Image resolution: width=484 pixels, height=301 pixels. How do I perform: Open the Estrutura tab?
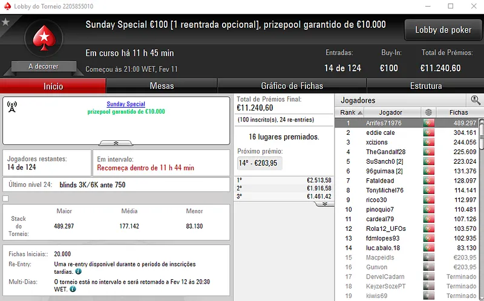[x=426, y=86]
